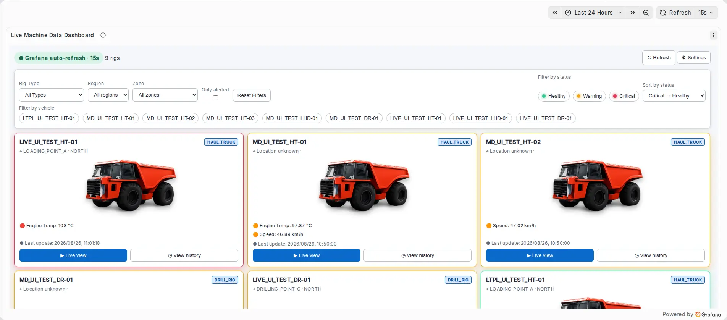The height and width of the screenshot is (320, 727).
Task: Toggle the MD_UI_TEST_LHD-01 vehicle filter
Action: (x=292, y=118)
